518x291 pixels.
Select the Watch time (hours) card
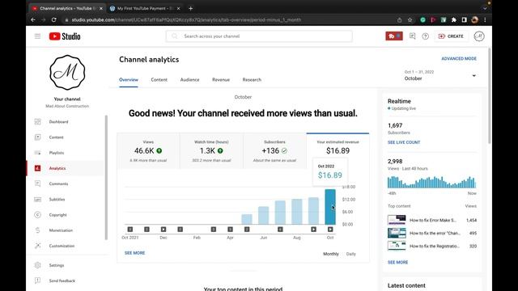[x=211, y=151]
